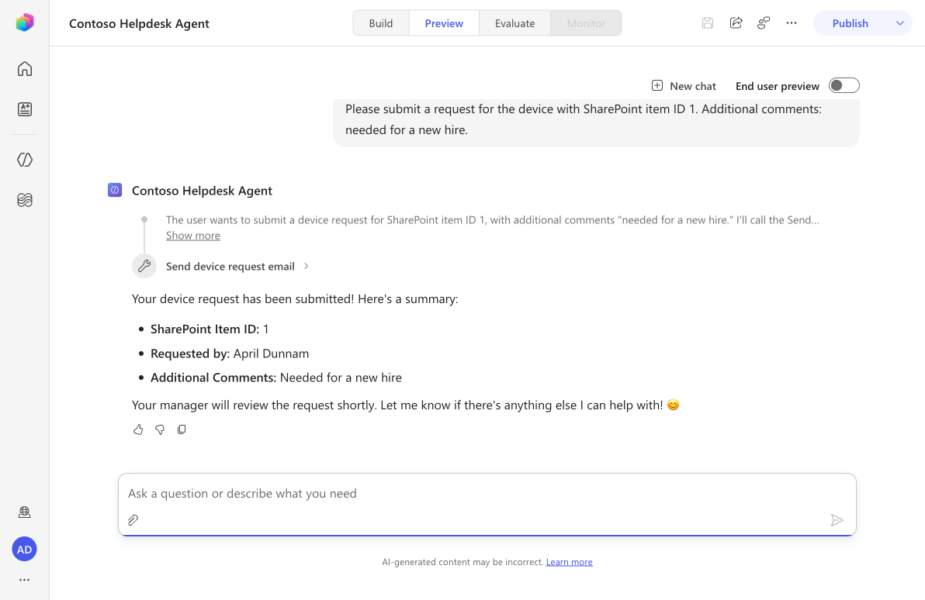The height and width of the screenshot is (600, 925).
Task: Click Contoso Helpdesk Agent page title
Action: click(139, 23)
